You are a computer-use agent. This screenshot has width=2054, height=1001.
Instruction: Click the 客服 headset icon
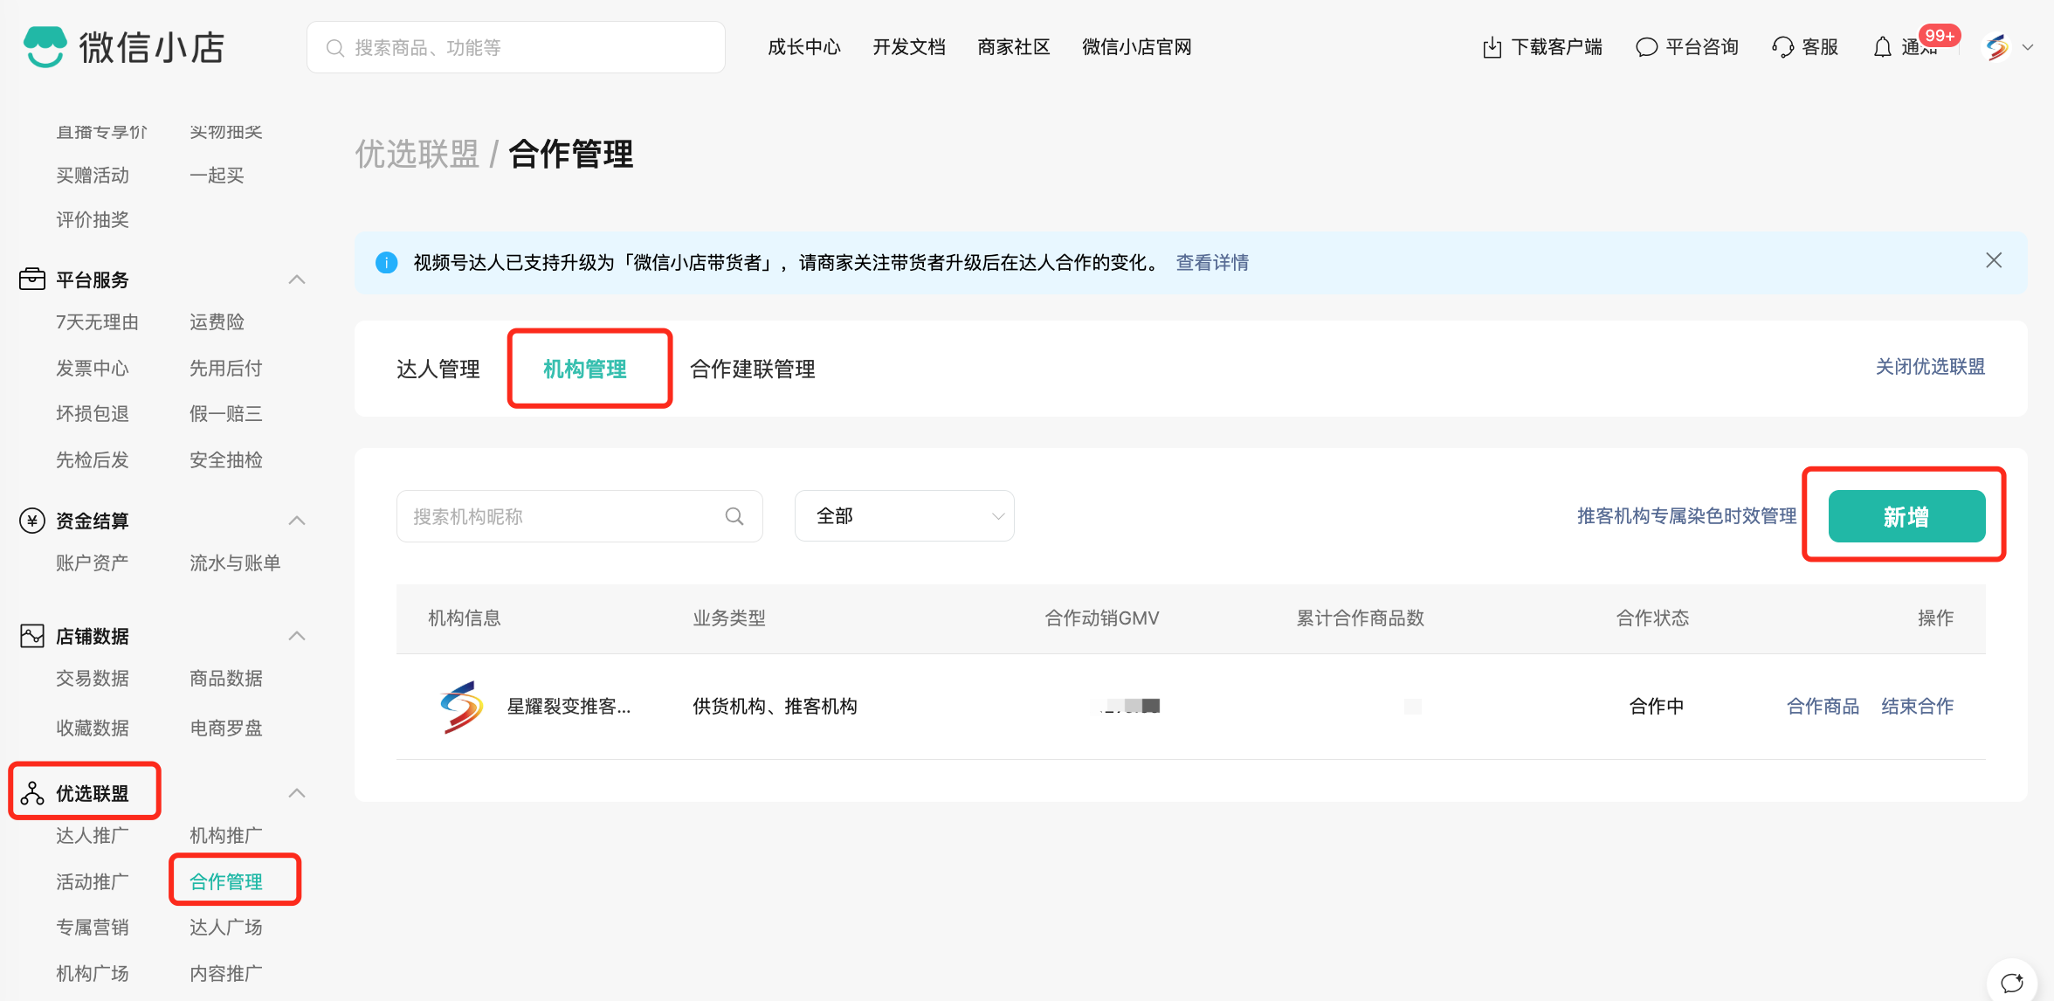pos(1782,47)
